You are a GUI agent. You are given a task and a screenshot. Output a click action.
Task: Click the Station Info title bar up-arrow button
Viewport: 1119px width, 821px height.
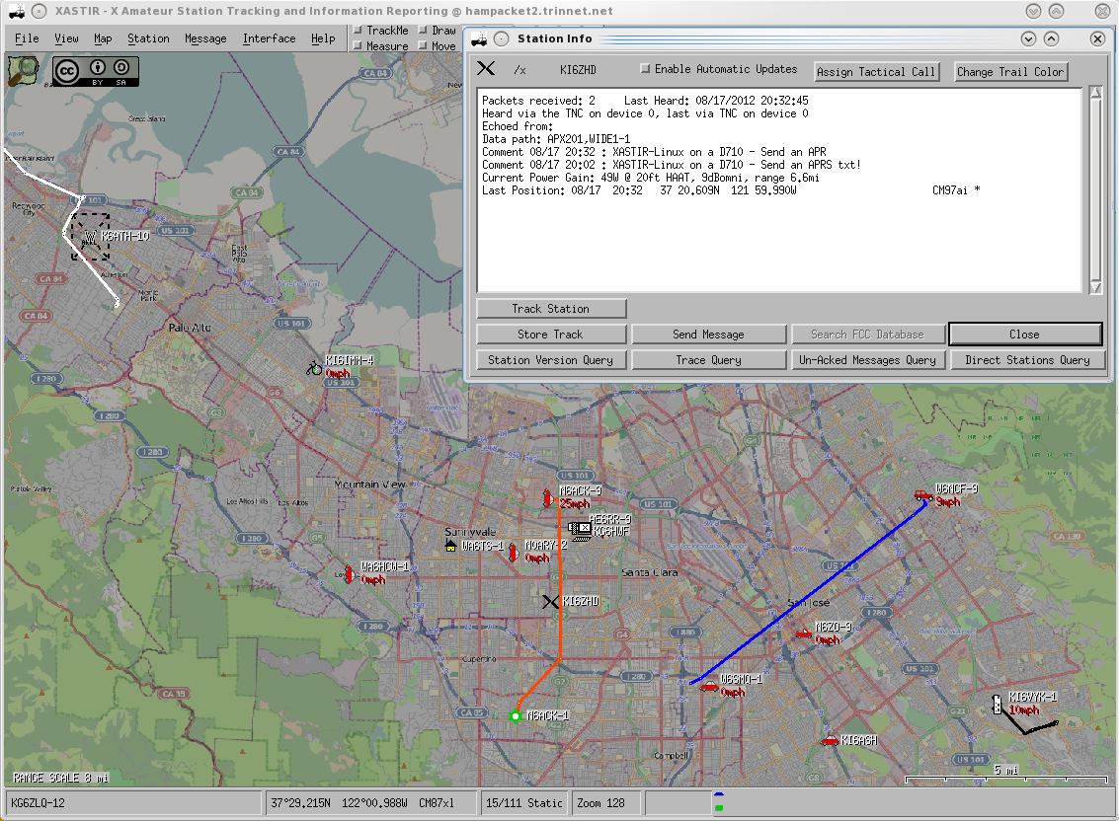(x=1051, y=38)
